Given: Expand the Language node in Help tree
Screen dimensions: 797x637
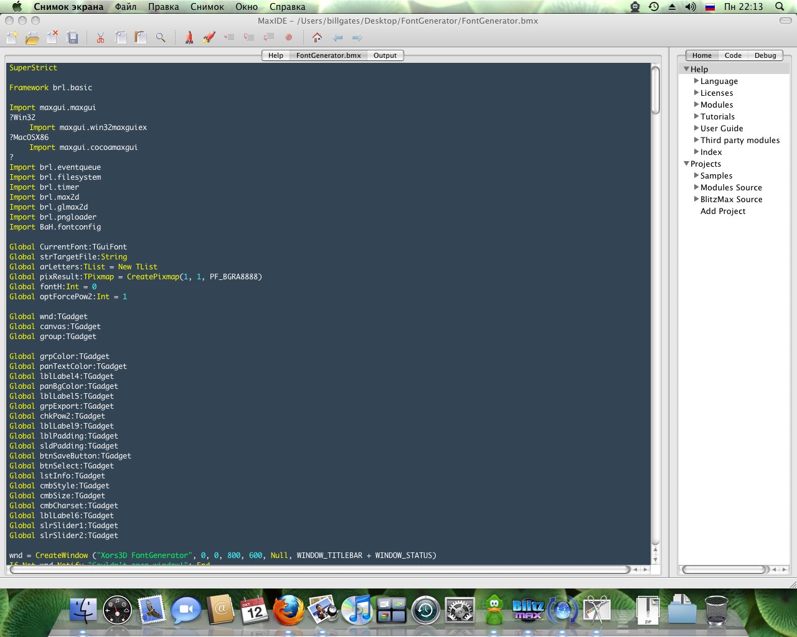Looking at the screenshot, I should coord(696,81).
